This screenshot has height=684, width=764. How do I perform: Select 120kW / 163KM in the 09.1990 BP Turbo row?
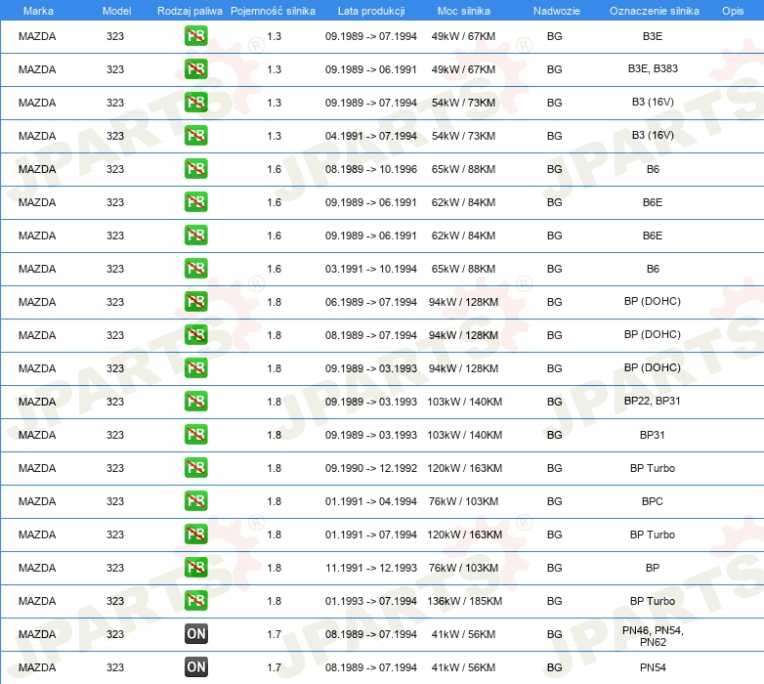464,468
